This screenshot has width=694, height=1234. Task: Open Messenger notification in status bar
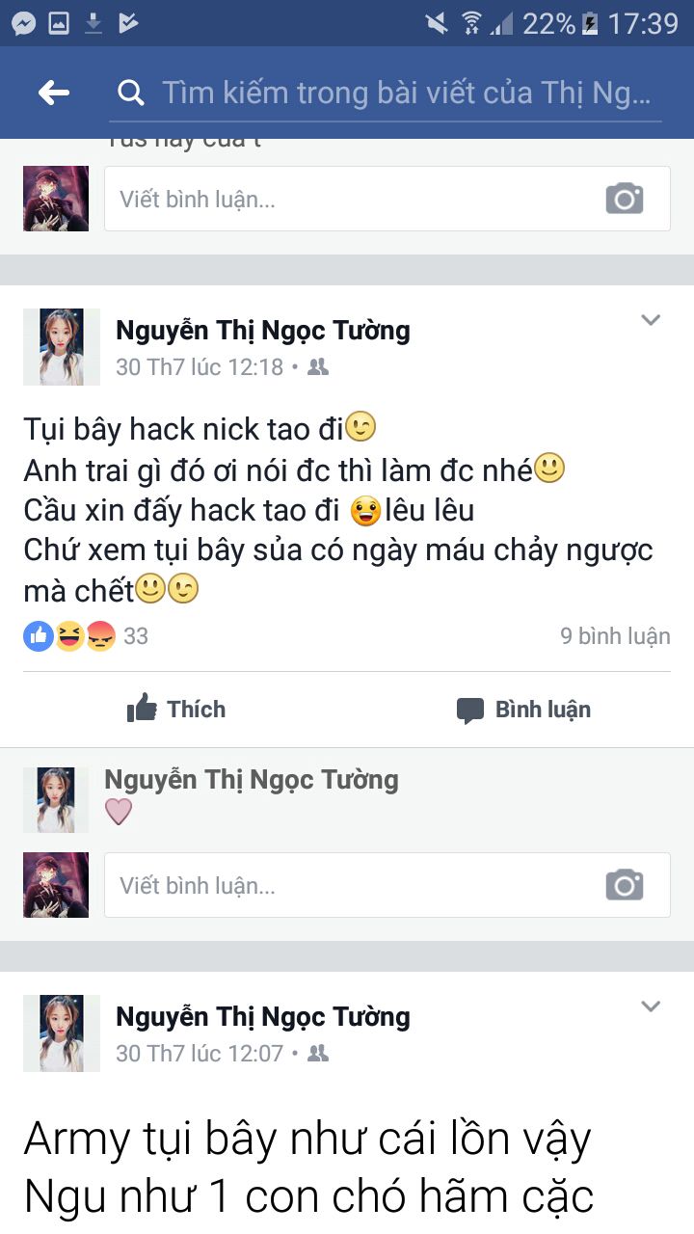coord(23,23)
